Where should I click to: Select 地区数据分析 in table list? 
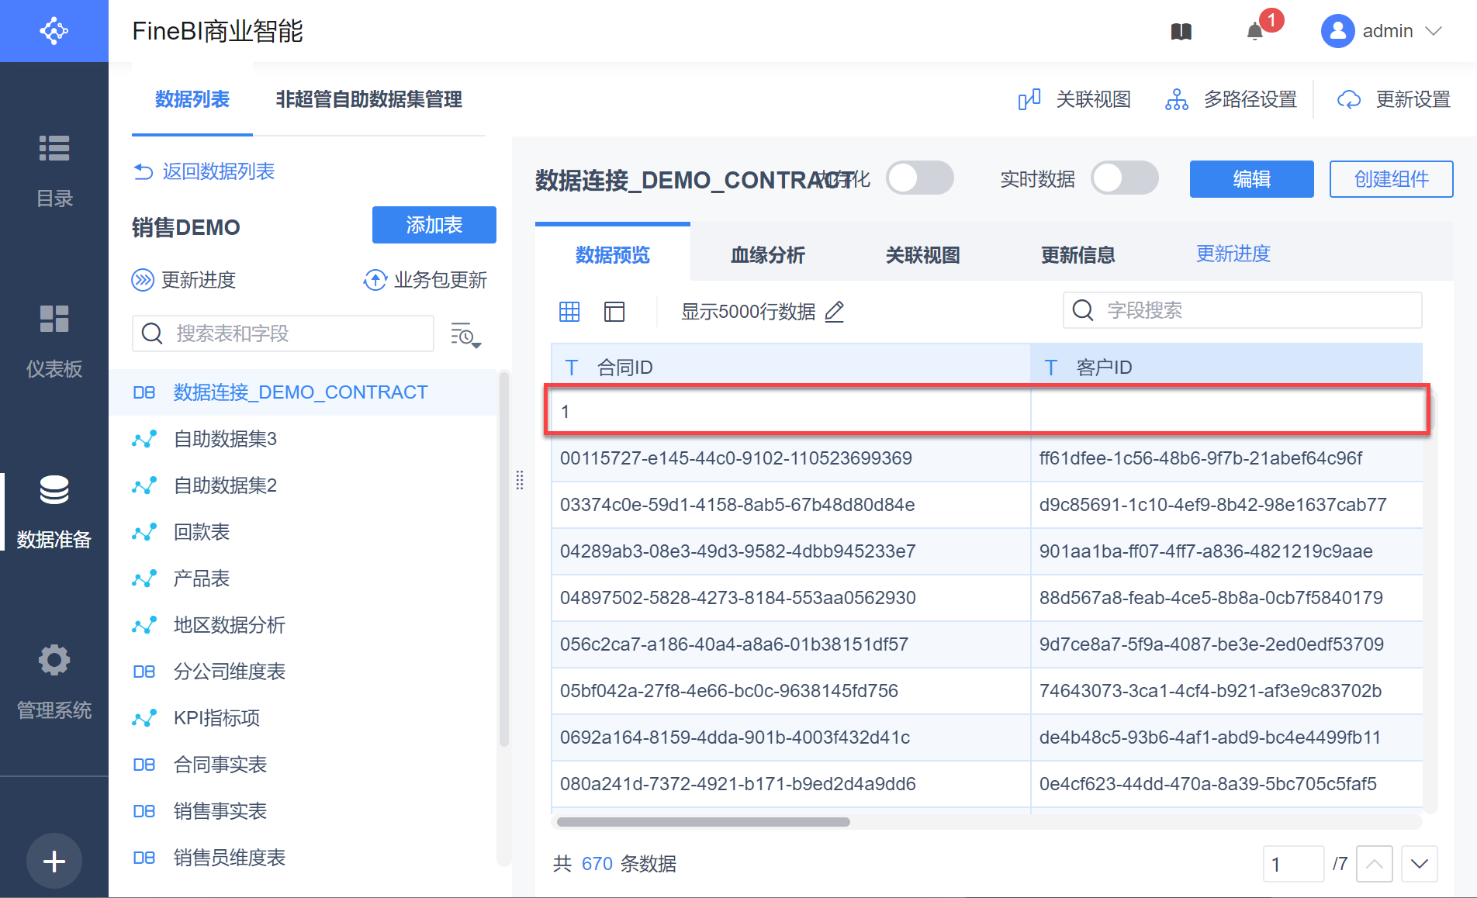click(303, 625)
